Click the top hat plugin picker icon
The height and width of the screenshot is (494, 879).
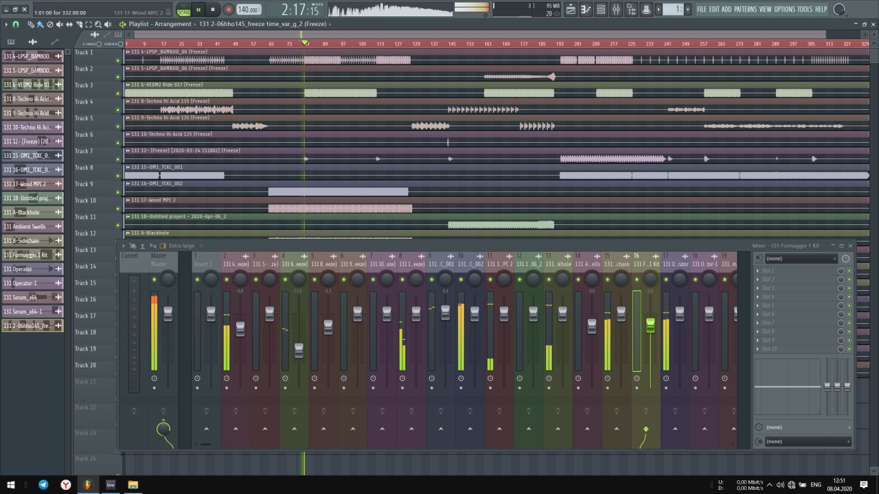click(648, 10)
